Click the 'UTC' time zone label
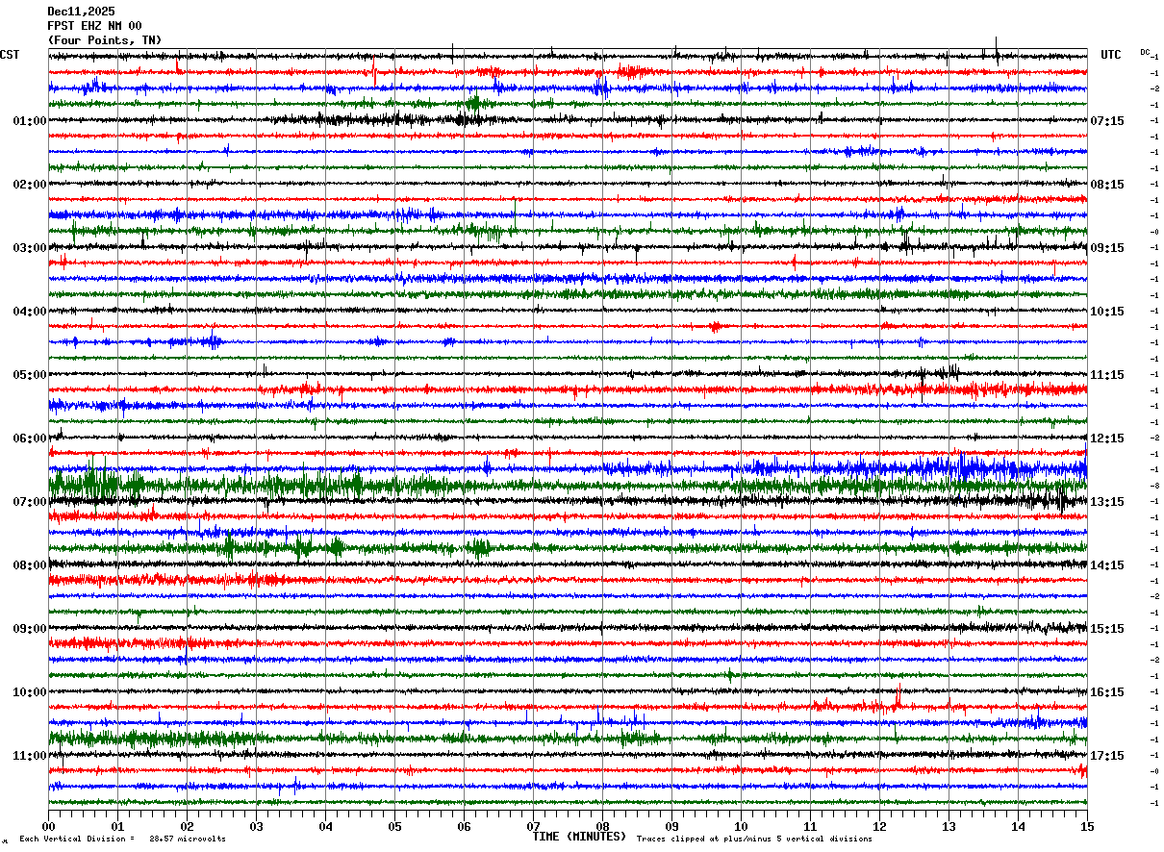 (1111, 55)
